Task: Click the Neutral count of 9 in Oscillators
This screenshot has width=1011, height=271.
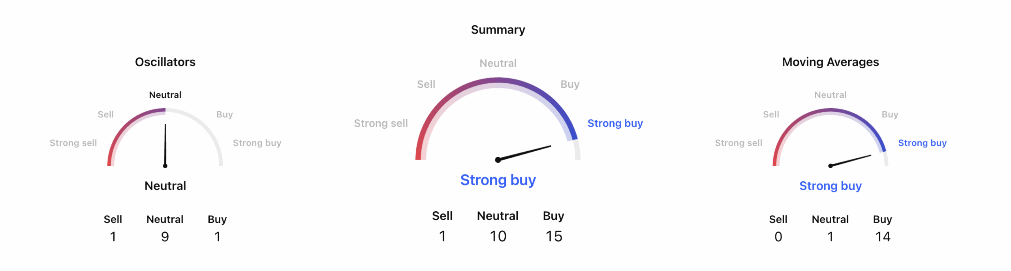Action: (x=165, y=237)
